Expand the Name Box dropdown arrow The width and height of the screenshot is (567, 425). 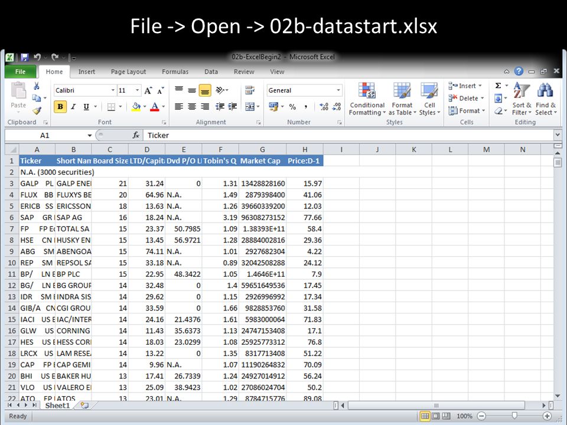pyautogui.click(x=89, y=136)
